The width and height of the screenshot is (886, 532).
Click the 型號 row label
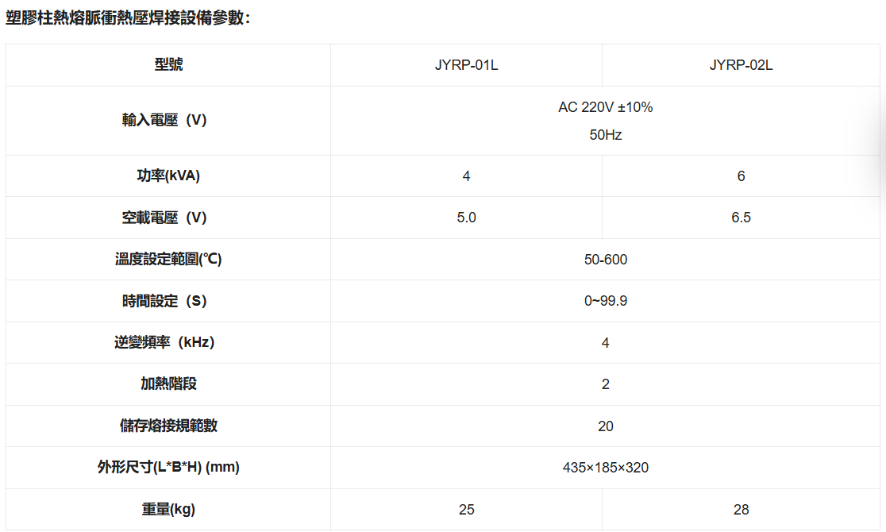(x=168, y=65)
